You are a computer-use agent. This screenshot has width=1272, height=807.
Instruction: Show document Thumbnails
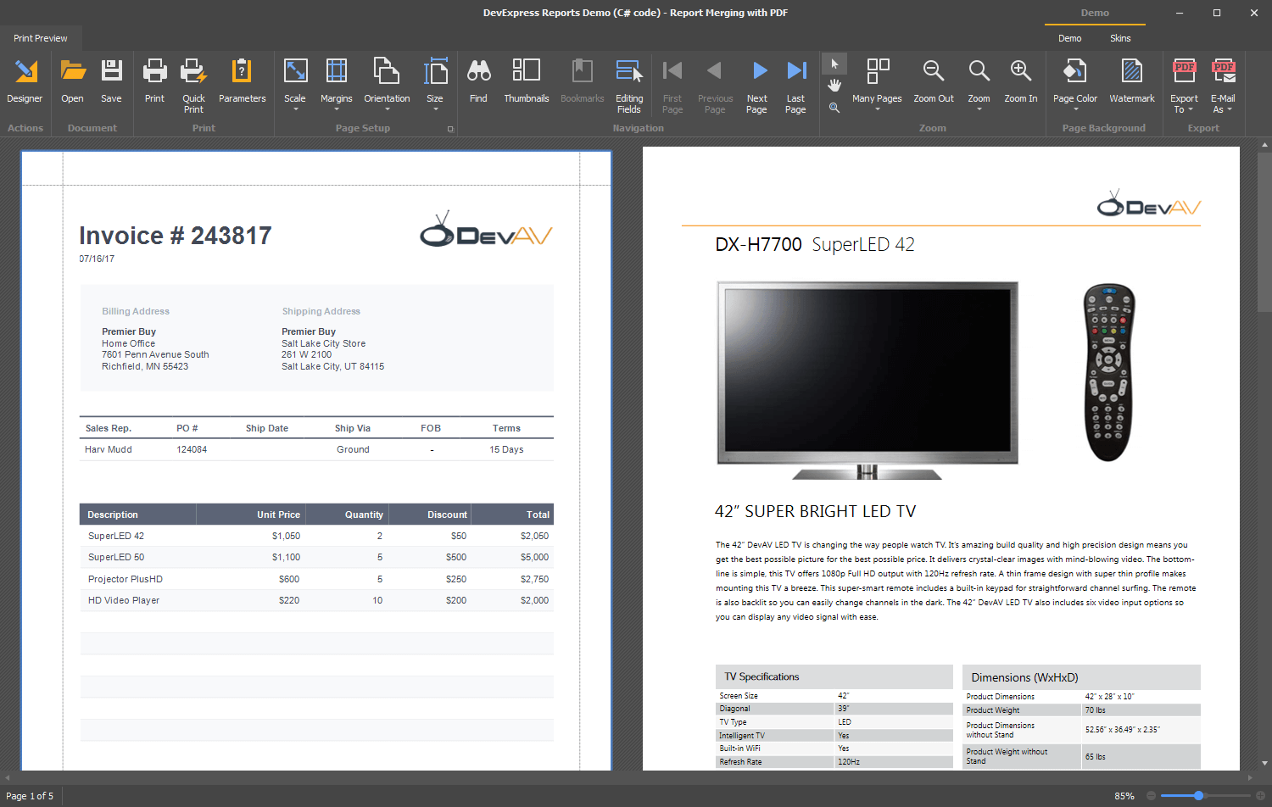(526, 82)
